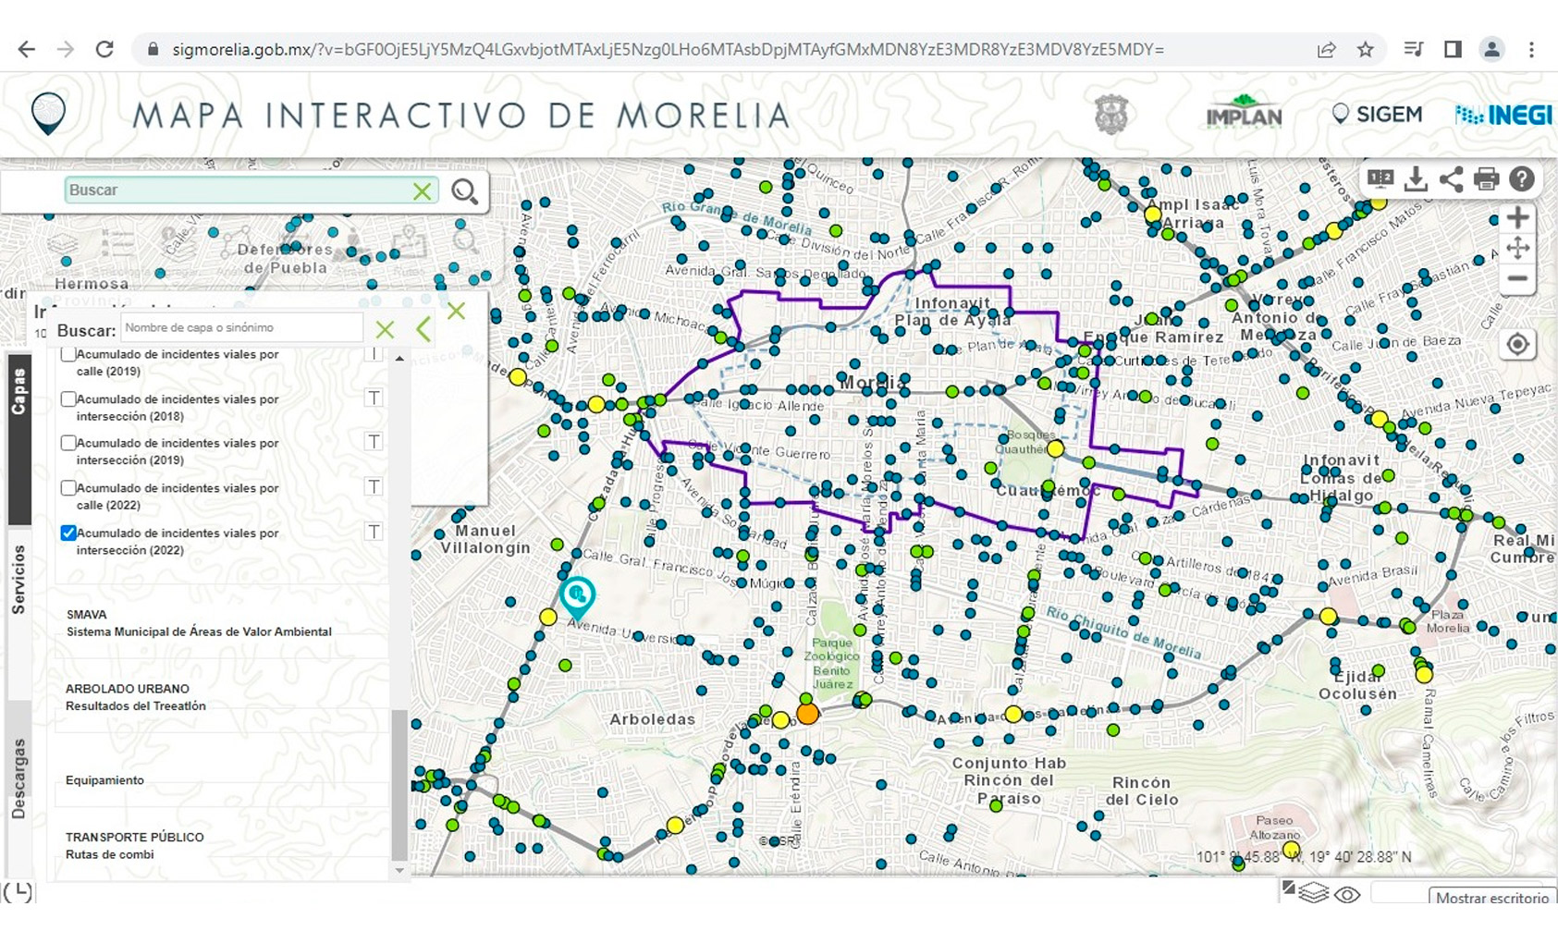This screenshot has height=931, width=1558.
Task: Expand the overview map corner toggle
Action: click(1289, 887)
